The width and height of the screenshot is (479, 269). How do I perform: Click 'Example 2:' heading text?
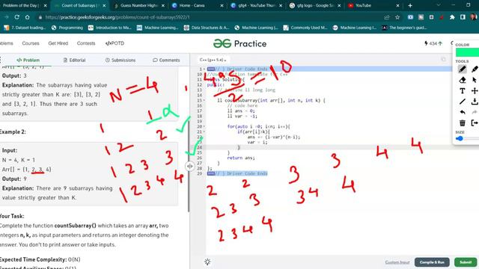(13, 132)
